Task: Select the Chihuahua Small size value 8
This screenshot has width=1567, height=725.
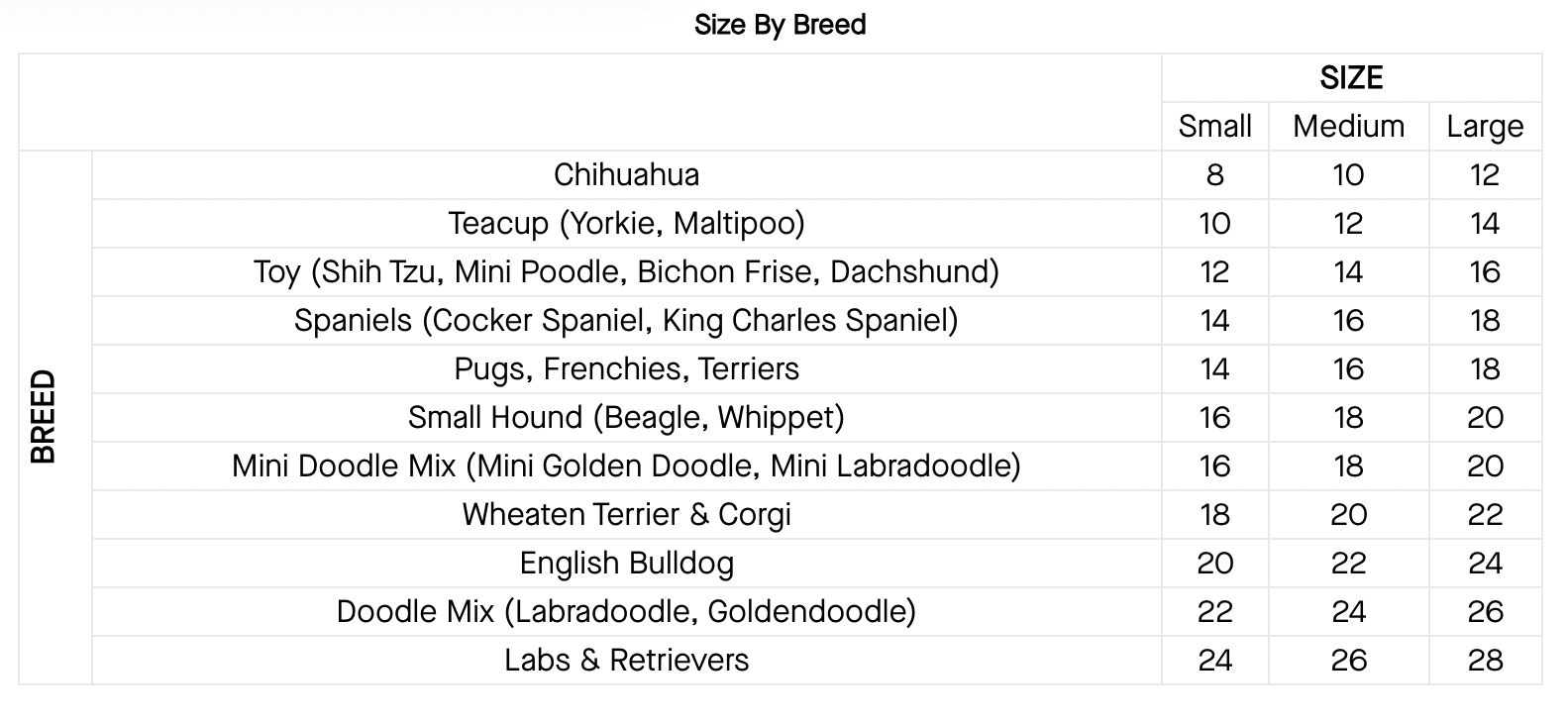Action: 1214,175
